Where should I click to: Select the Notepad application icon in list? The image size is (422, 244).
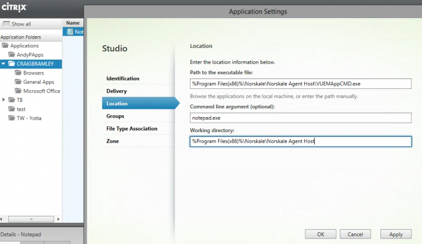pos(70,32)
